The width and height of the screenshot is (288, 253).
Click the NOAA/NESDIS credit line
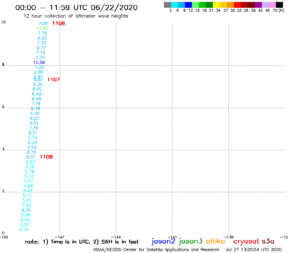point(156,249)
